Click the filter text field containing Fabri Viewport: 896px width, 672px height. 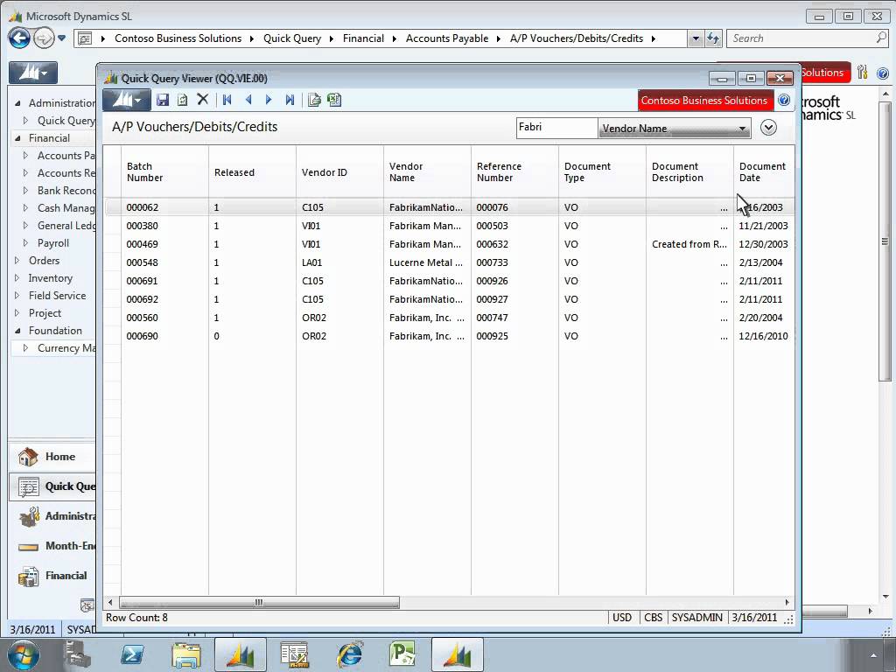point(556,128)
